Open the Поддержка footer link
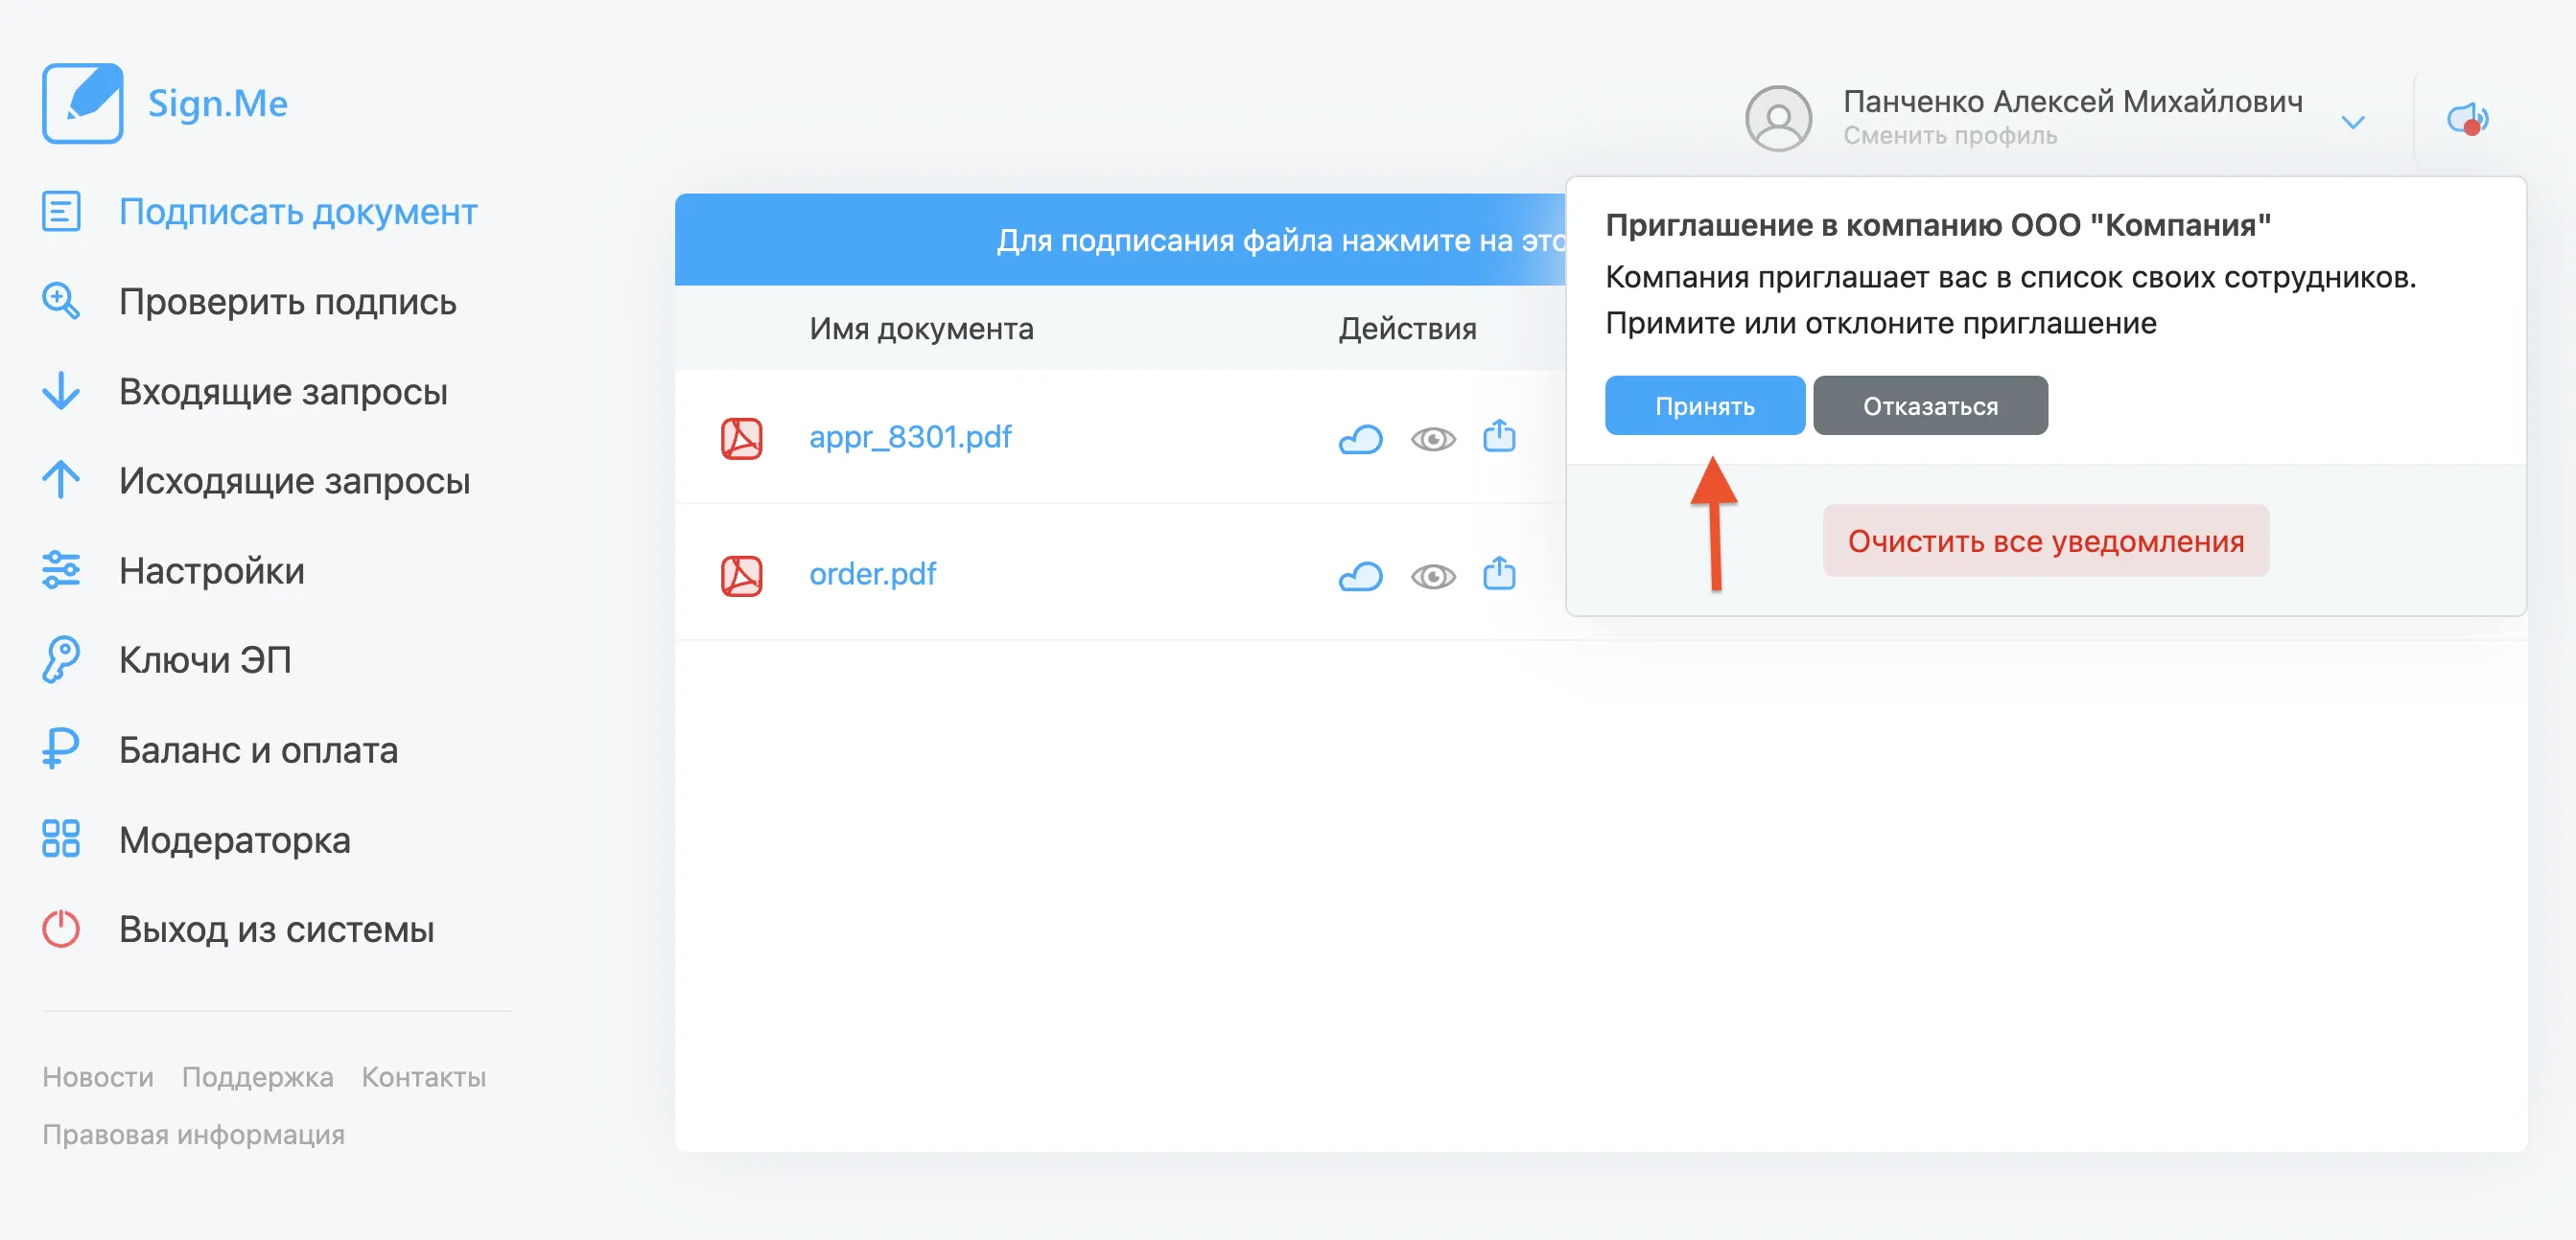This screenshot has width=2576, height=1240. [x=258, y=1077]
